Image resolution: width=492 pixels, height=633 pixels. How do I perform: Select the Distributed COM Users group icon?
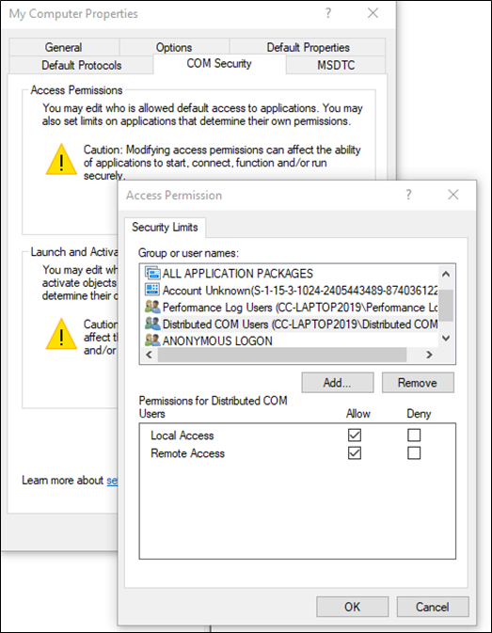(x=152, y=324)
